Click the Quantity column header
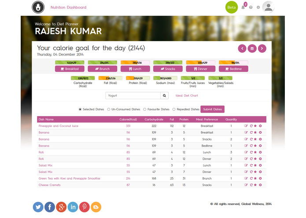 click(x=231, y=120)
